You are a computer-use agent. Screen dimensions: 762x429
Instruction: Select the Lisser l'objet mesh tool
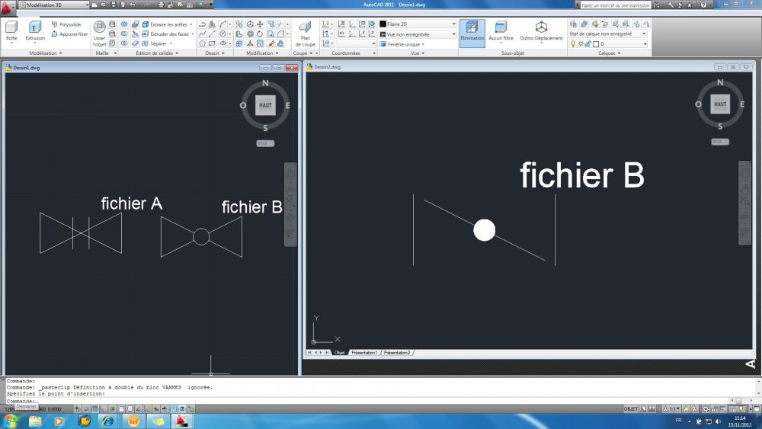pyautogui.click(x=100, y=34)
